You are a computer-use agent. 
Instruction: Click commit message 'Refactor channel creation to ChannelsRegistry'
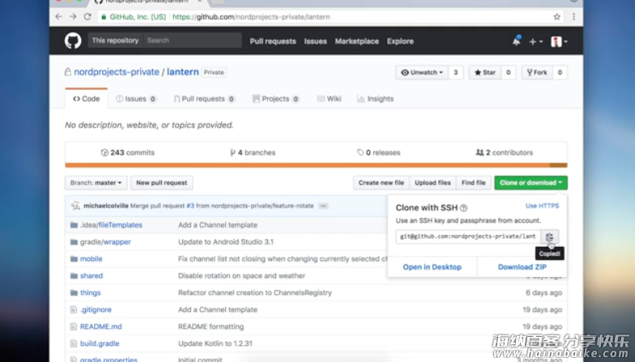point(254,293)
